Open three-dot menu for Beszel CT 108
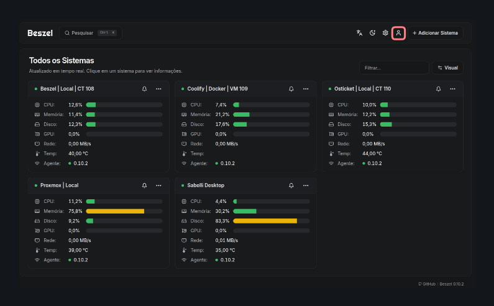Image resolution: width=494 pixels, height=306 pixels. pos(159,89)
